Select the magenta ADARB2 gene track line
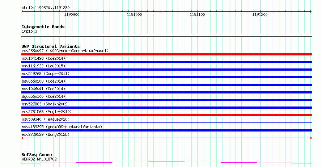Viewport: 322px width, 167px height. (166, 163)
